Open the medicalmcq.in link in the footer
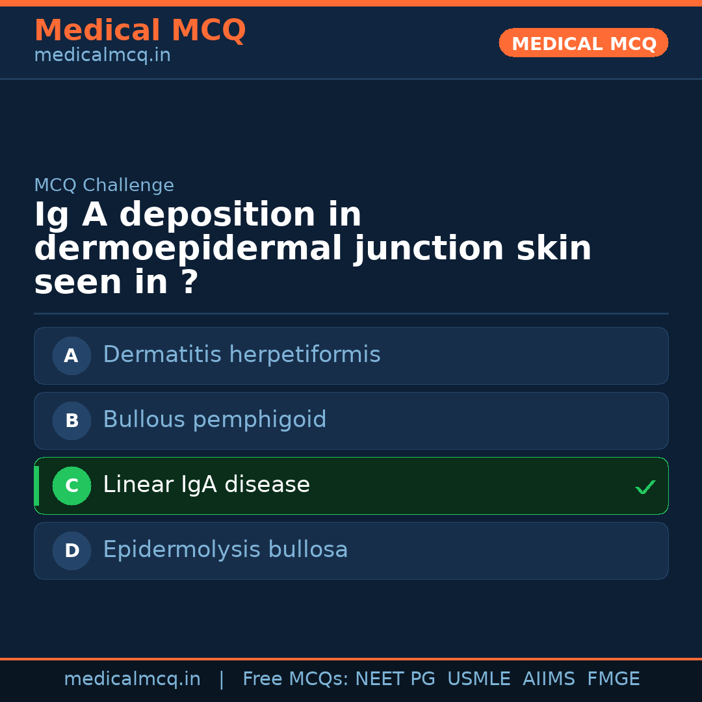 tap(132, 679)
